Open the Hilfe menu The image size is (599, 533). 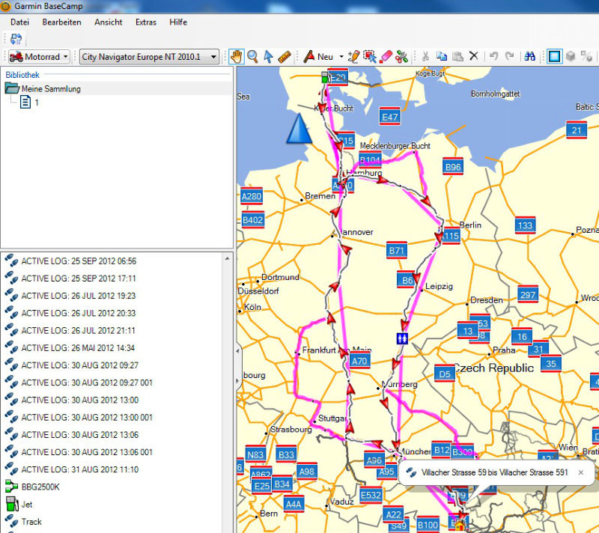pos(178,22)
